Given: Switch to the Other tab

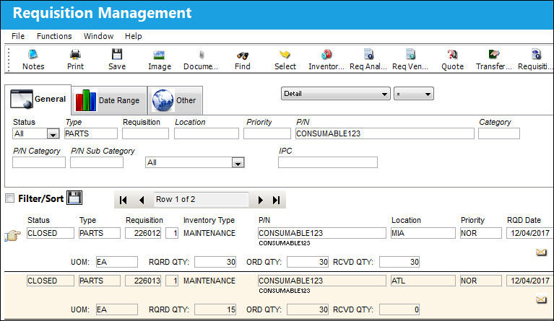Looking at the screenshot, I should point(176,100).
